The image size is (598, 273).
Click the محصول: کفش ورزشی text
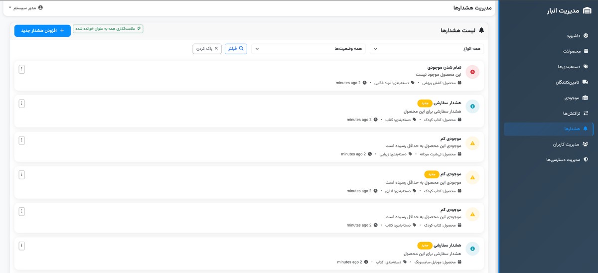[439, 83]
